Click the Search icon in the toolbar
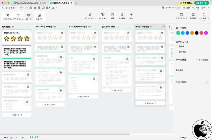This screenshot has width=212, height=140. [113, 15]
